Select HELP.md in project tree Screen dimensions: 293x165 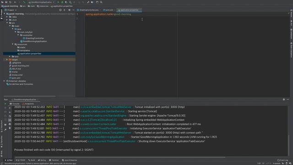click(x=15, y=69)
